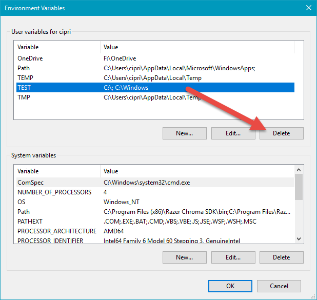This screenshot has width=317, height=300.
Task: Click the AMD64 value cell
Action: pyautogui.click(x=114, y=231)
